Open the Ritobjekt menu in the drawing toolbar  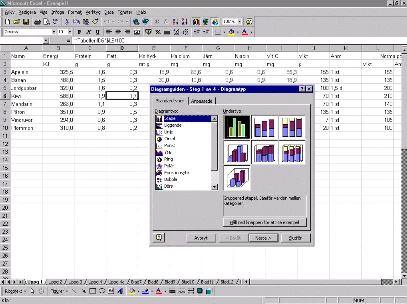pos(15,291)
